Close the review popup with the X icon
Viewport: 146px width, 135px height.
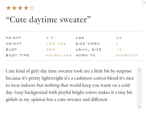144,3
